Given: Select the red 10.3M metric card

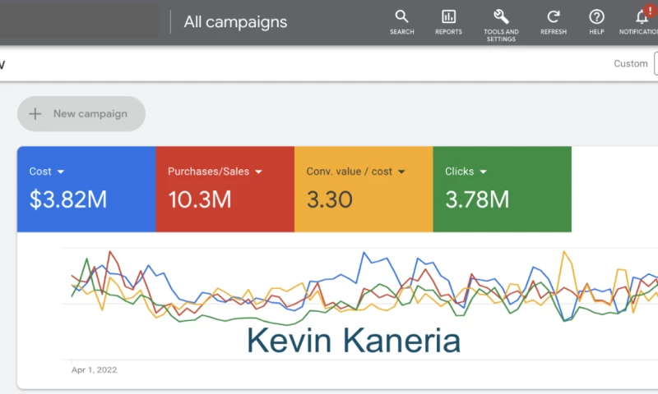Looking at the screenshot, I should pyautogui.click(x=225, y=190).
